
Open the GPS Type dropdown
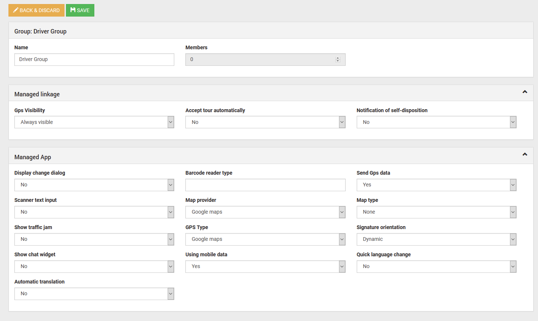pos(265,239)
